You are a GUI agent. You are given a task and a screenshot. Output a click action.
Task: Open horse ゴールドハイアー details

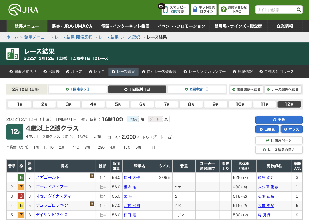[52, 187]
